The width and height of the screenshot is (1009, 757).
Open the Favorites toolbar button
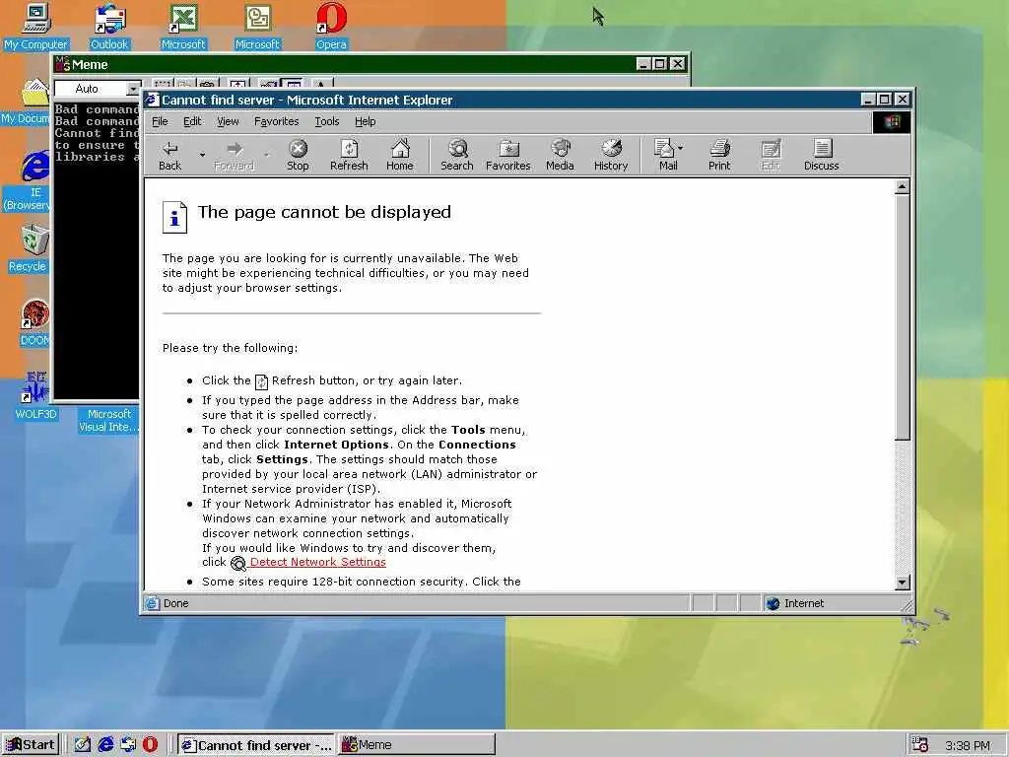[507, 155]
